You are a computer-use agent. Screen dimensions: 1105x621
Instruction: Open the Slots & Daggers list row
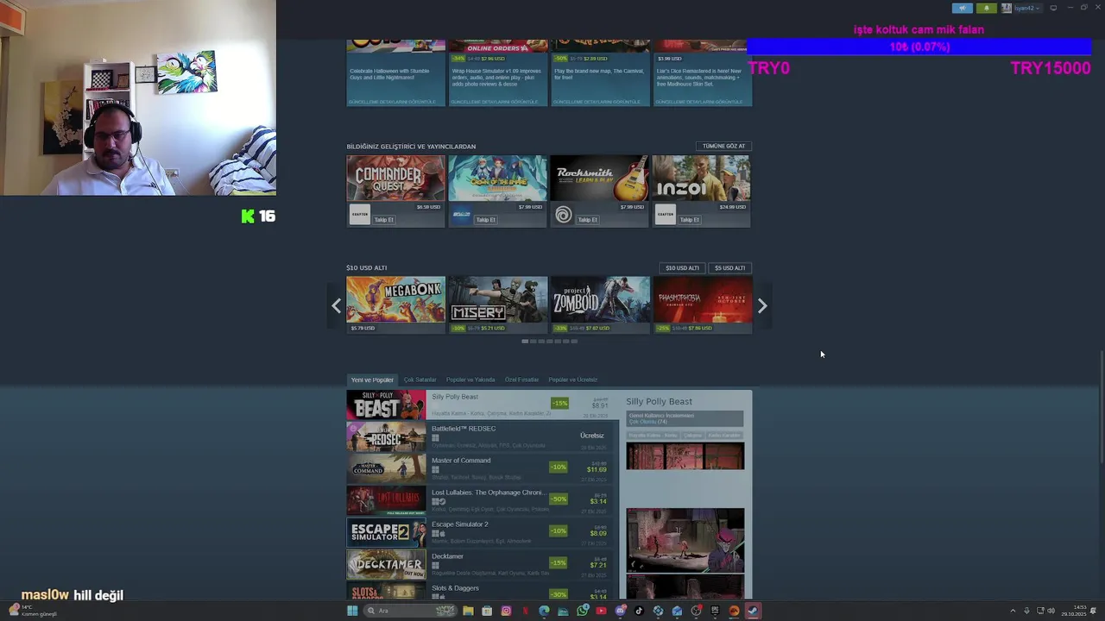coord(480,590)
